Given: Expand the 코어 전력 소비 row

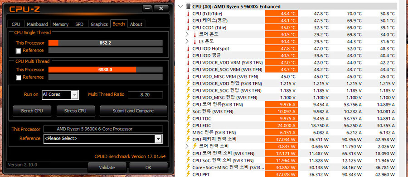Looking at the screenshot, I should point(187,146).
